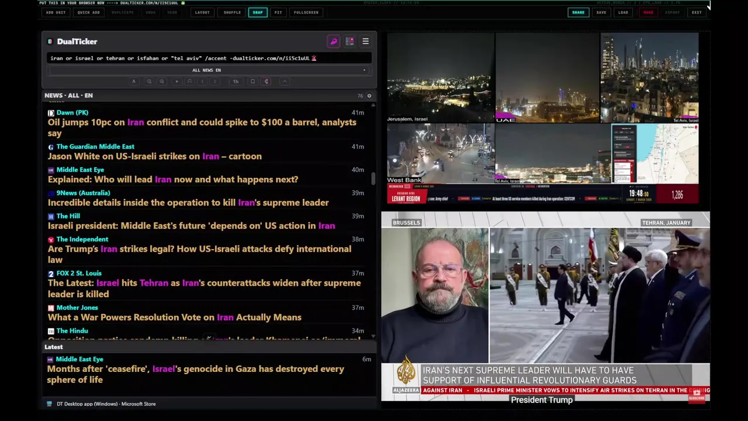Collapse toolbar with the up caret
Image resolution: width=748 pixels, height=421 pixels.
pyautogui.click(x=285, y=81)
